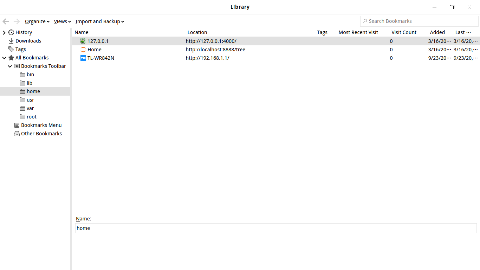
Task: Click the Bookmarks Menu icon
Action: (x=17, y=125)
